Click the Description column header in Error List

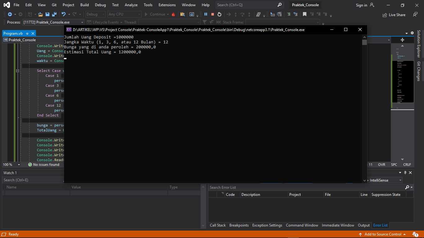pyautogui.click(x=264, y=195)
